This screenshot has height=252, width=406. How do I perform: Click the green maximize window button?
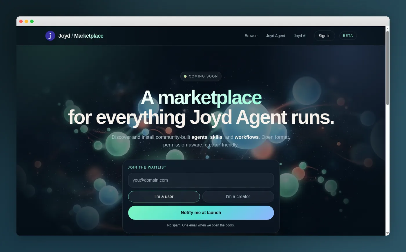[32, 21]
